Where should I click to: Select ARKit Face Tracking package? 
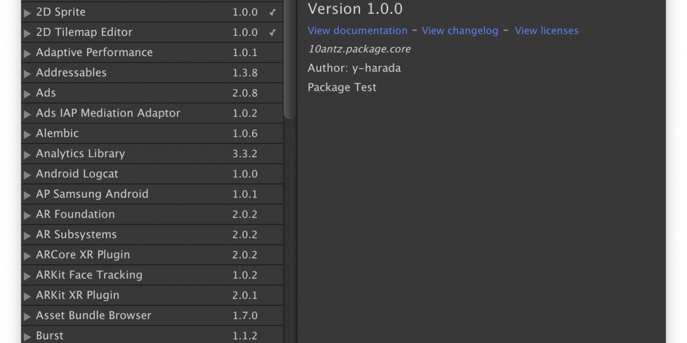[x=89, y=275]
